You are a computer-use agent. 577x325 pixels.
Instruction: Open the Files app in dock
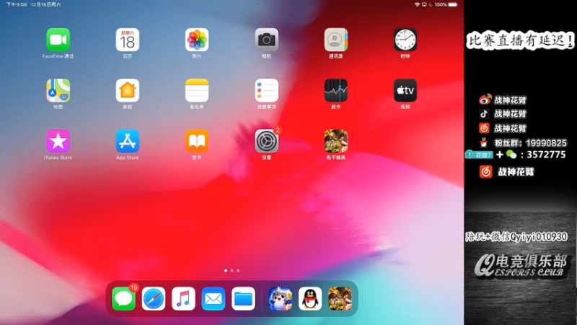pos(243,298)
